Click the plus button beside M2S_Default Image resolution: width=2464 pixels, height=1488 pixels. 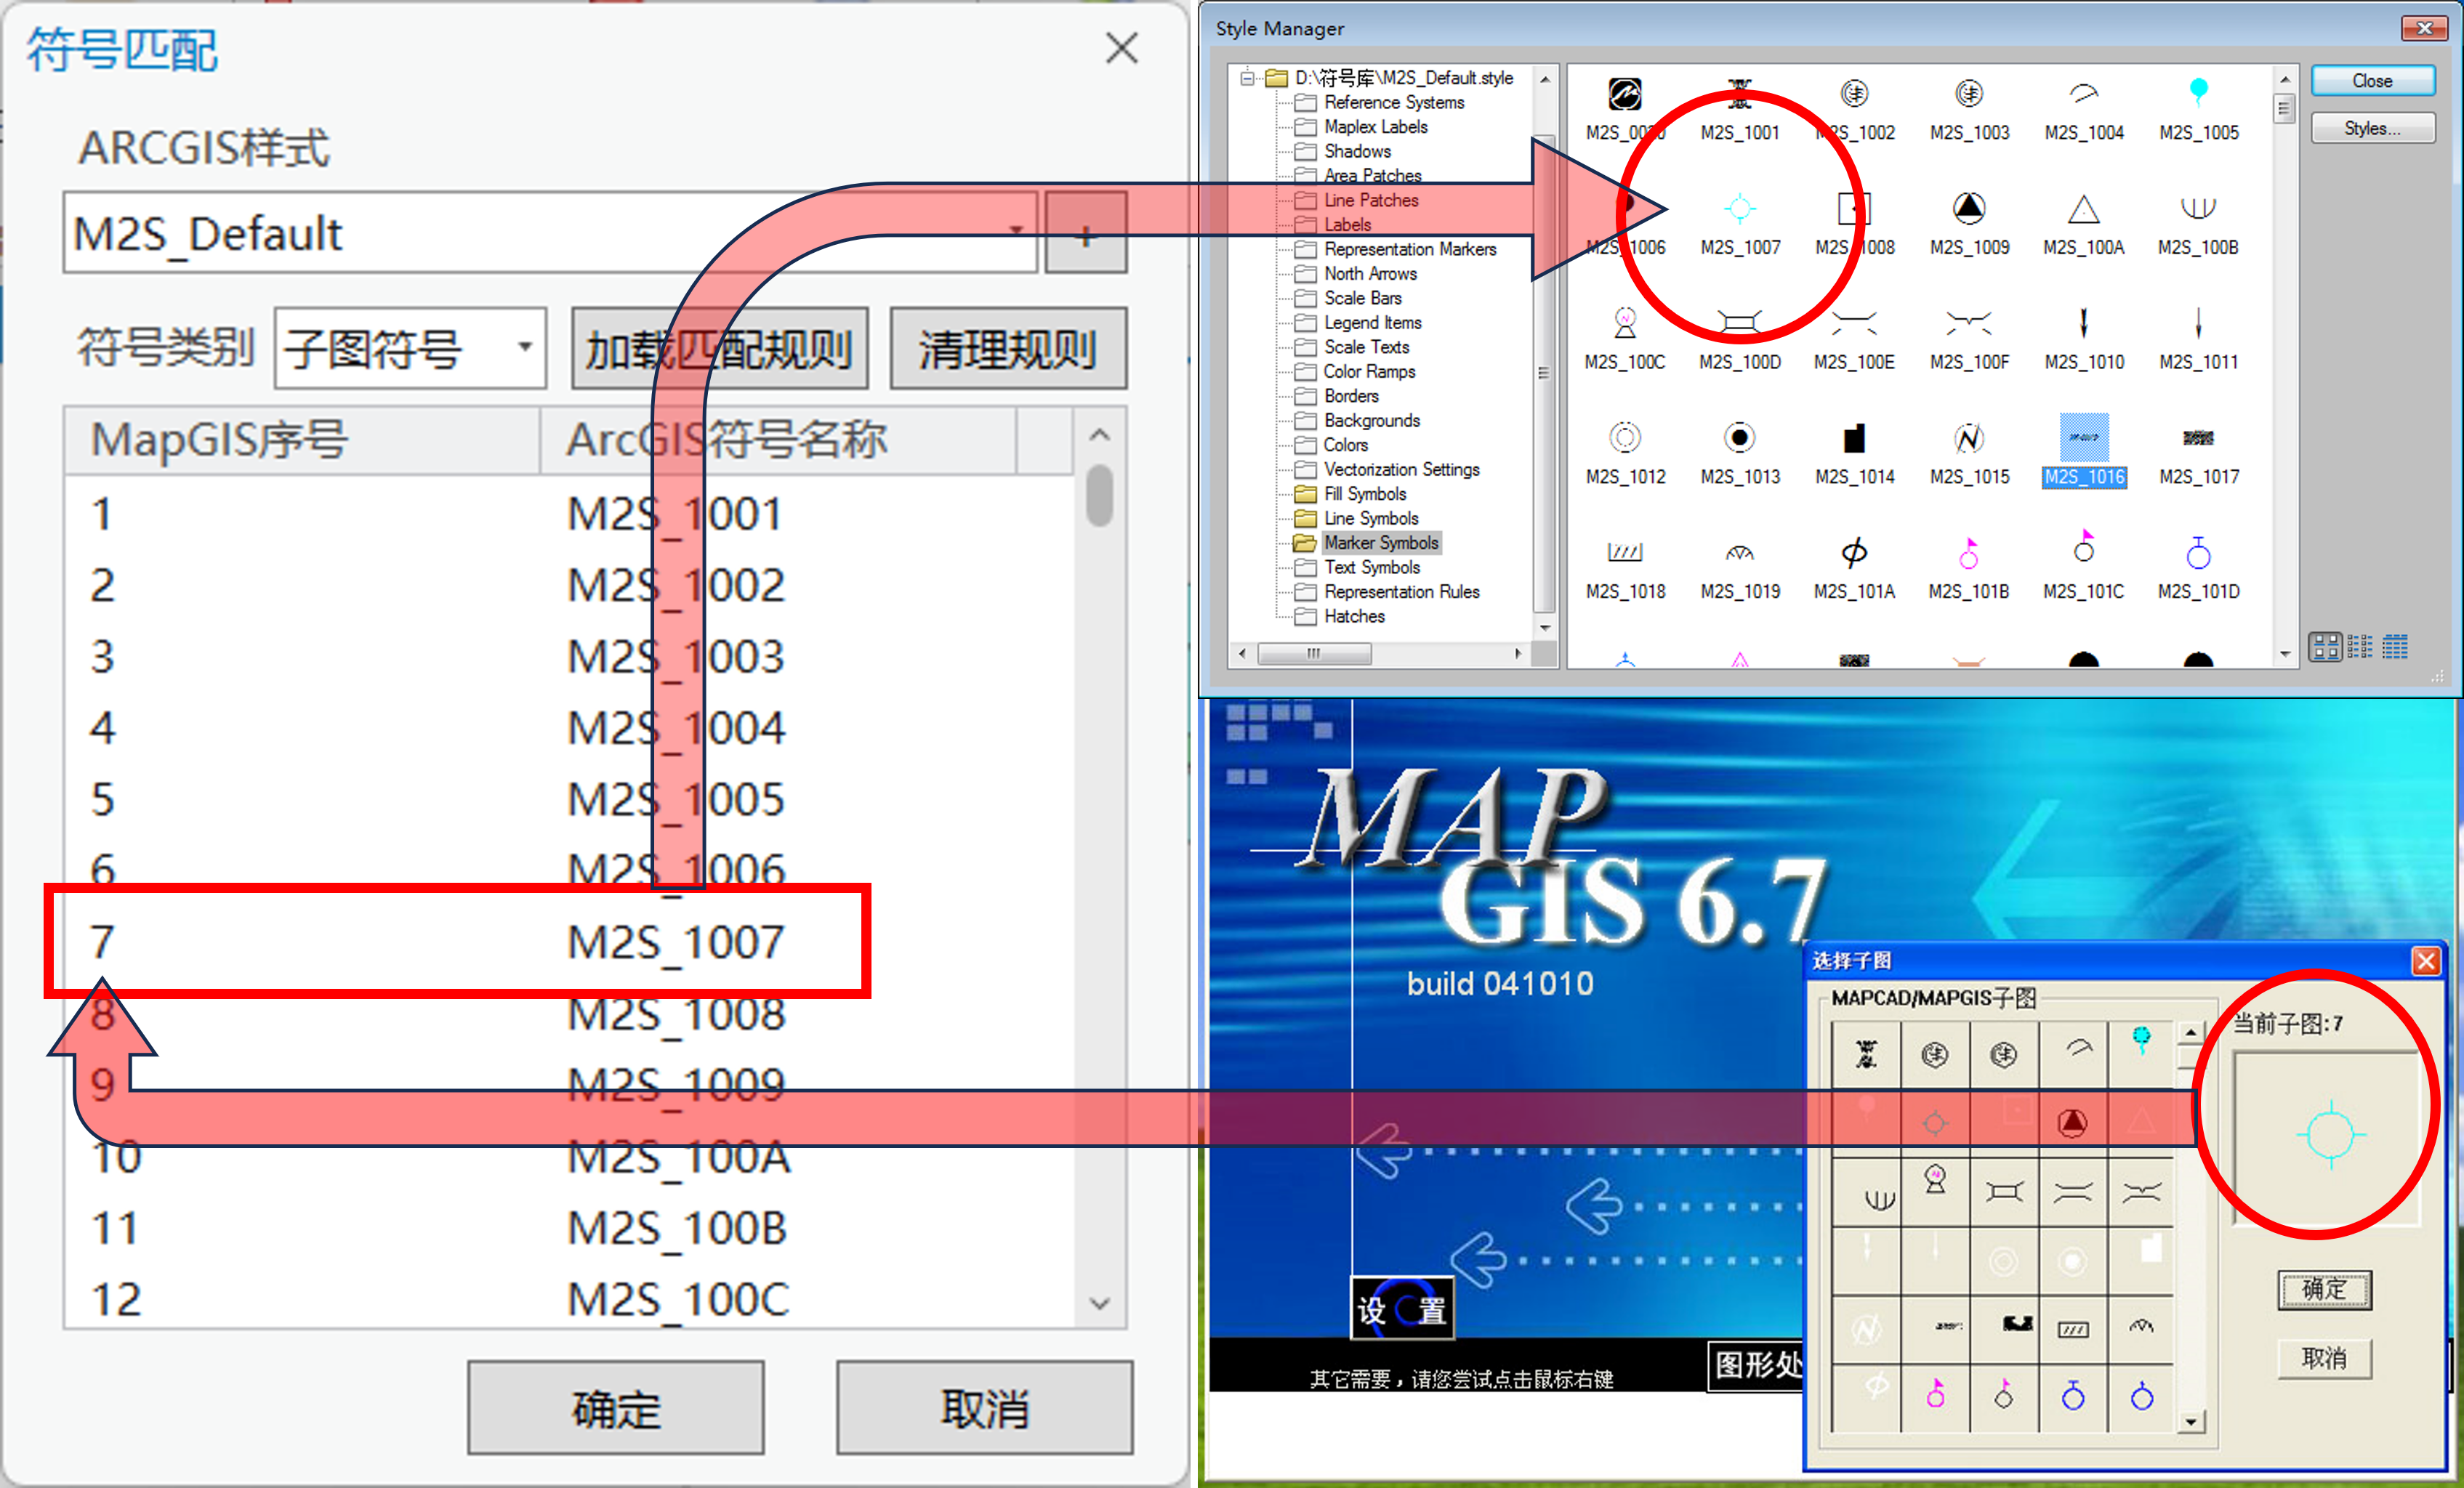(x=1086, y=232)
